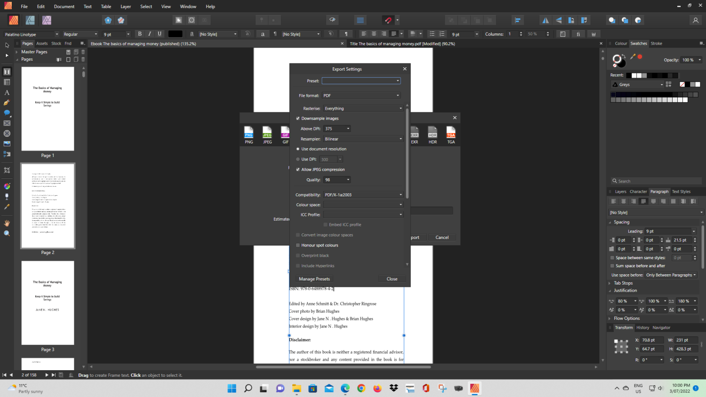Choose the Picture Frame Rectangle tool

pyautogui.click(x=7, y=124)
